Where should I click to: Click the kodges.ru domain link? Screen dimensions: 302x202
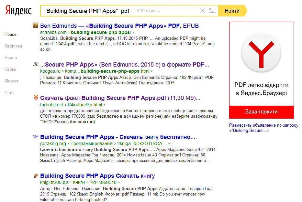[x=50, y=71]
